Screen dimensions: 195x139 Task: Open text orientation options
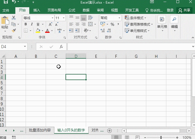coord(86,31)
